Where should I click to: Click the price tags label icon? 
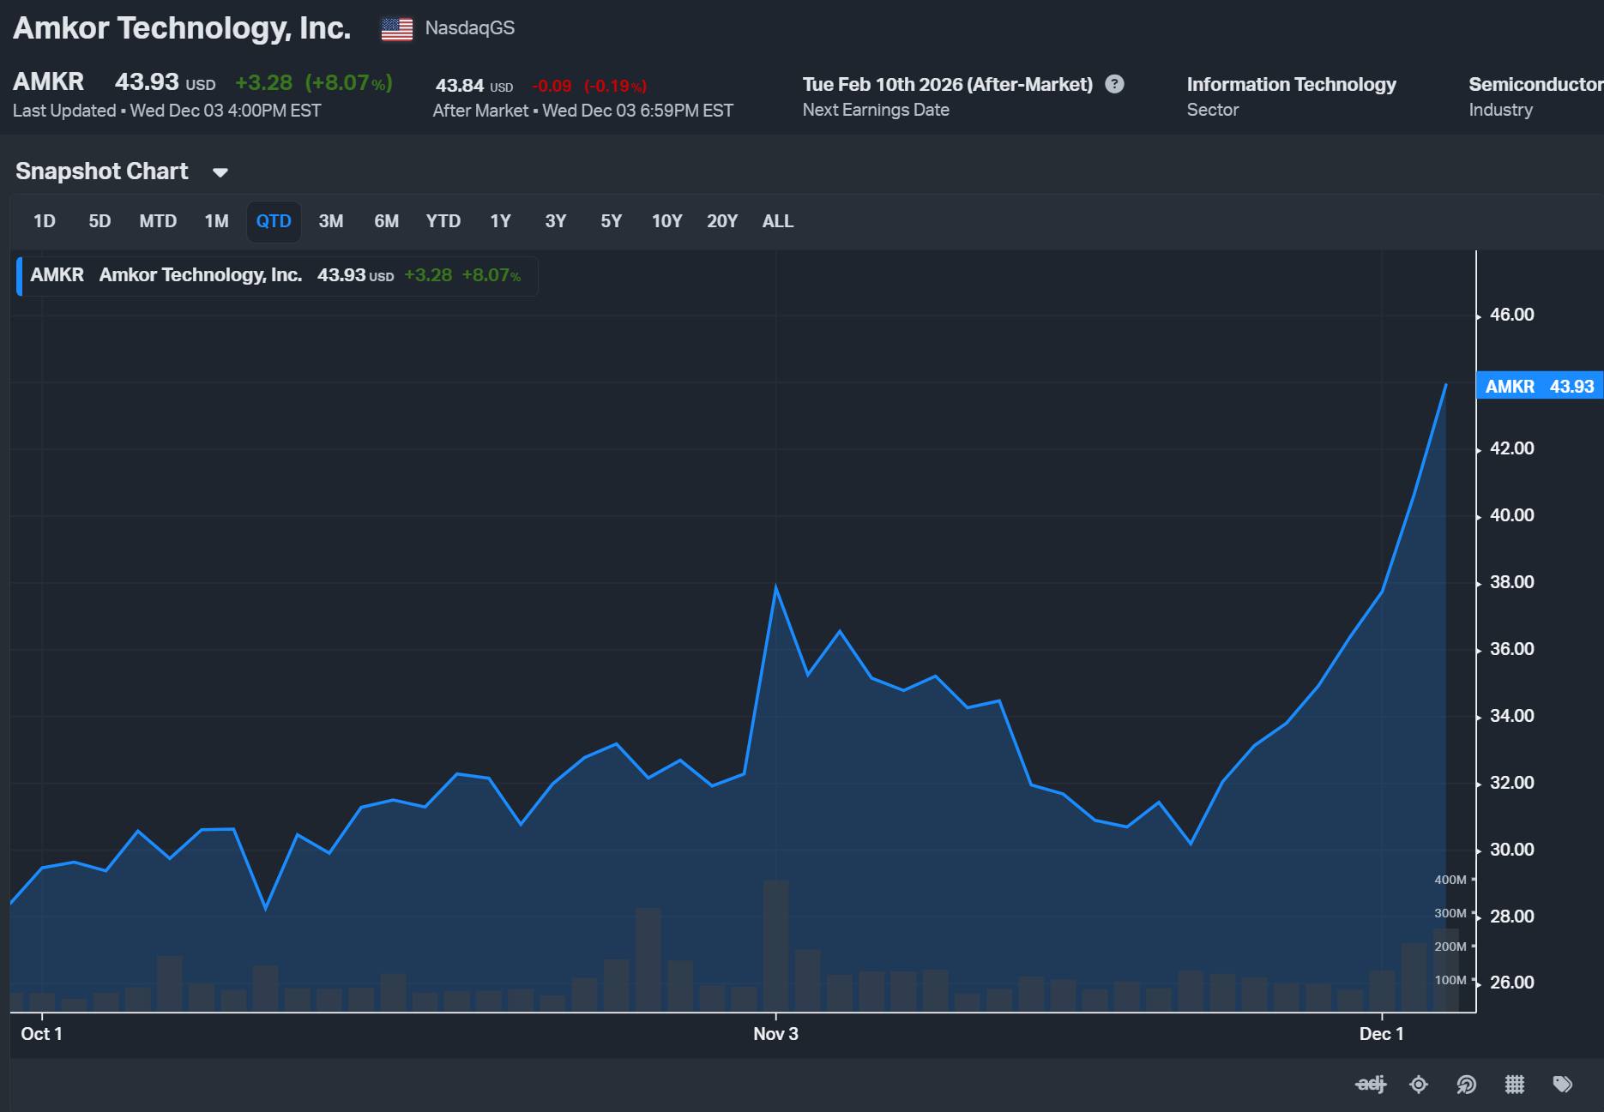pos(1563,1085)
